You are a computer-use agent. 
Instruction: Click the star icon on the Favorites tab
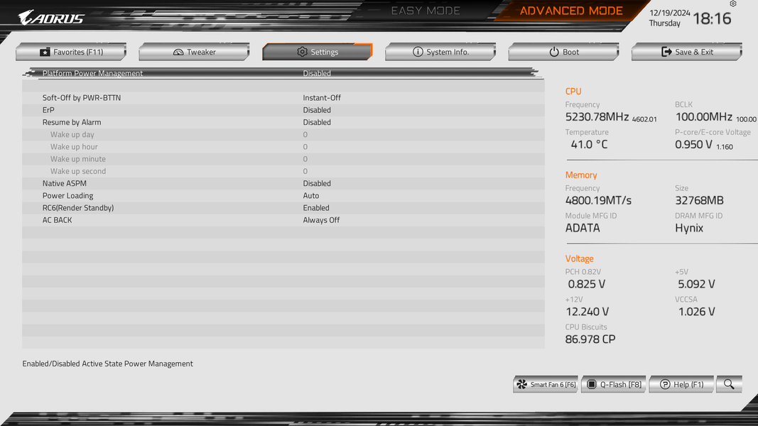pos(45,52)
